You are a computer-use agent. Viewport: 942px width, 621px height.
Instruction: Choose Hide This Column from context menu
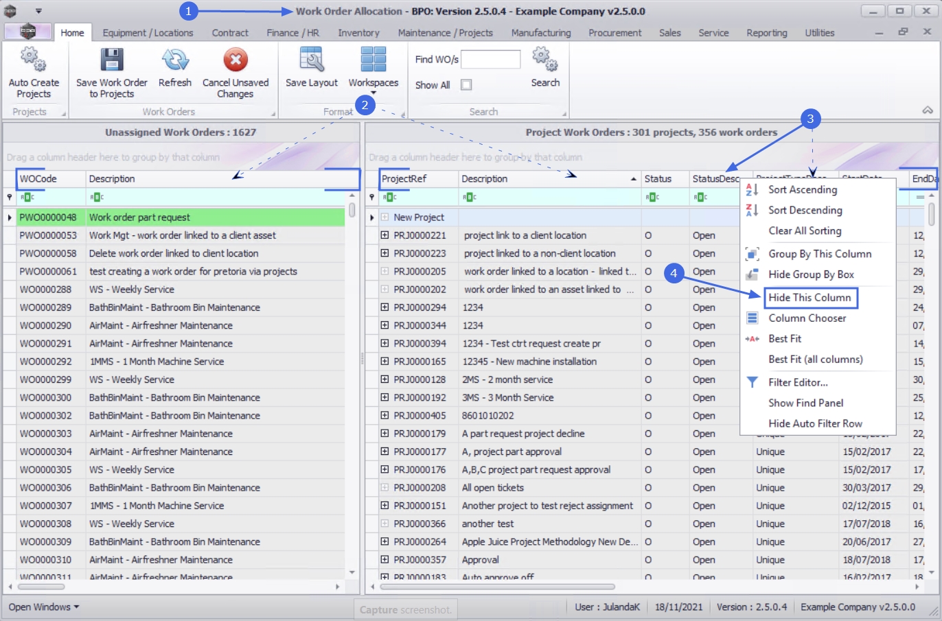pyautogui.click(x=809, y=298)
